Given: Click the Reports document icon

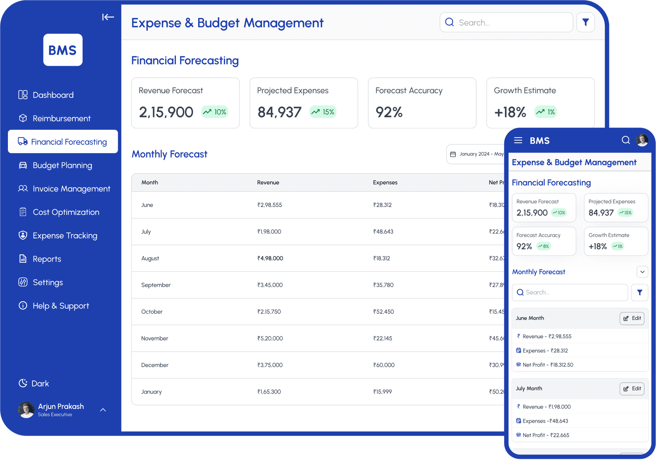Looking at the screenshot, I should (23, 259).
